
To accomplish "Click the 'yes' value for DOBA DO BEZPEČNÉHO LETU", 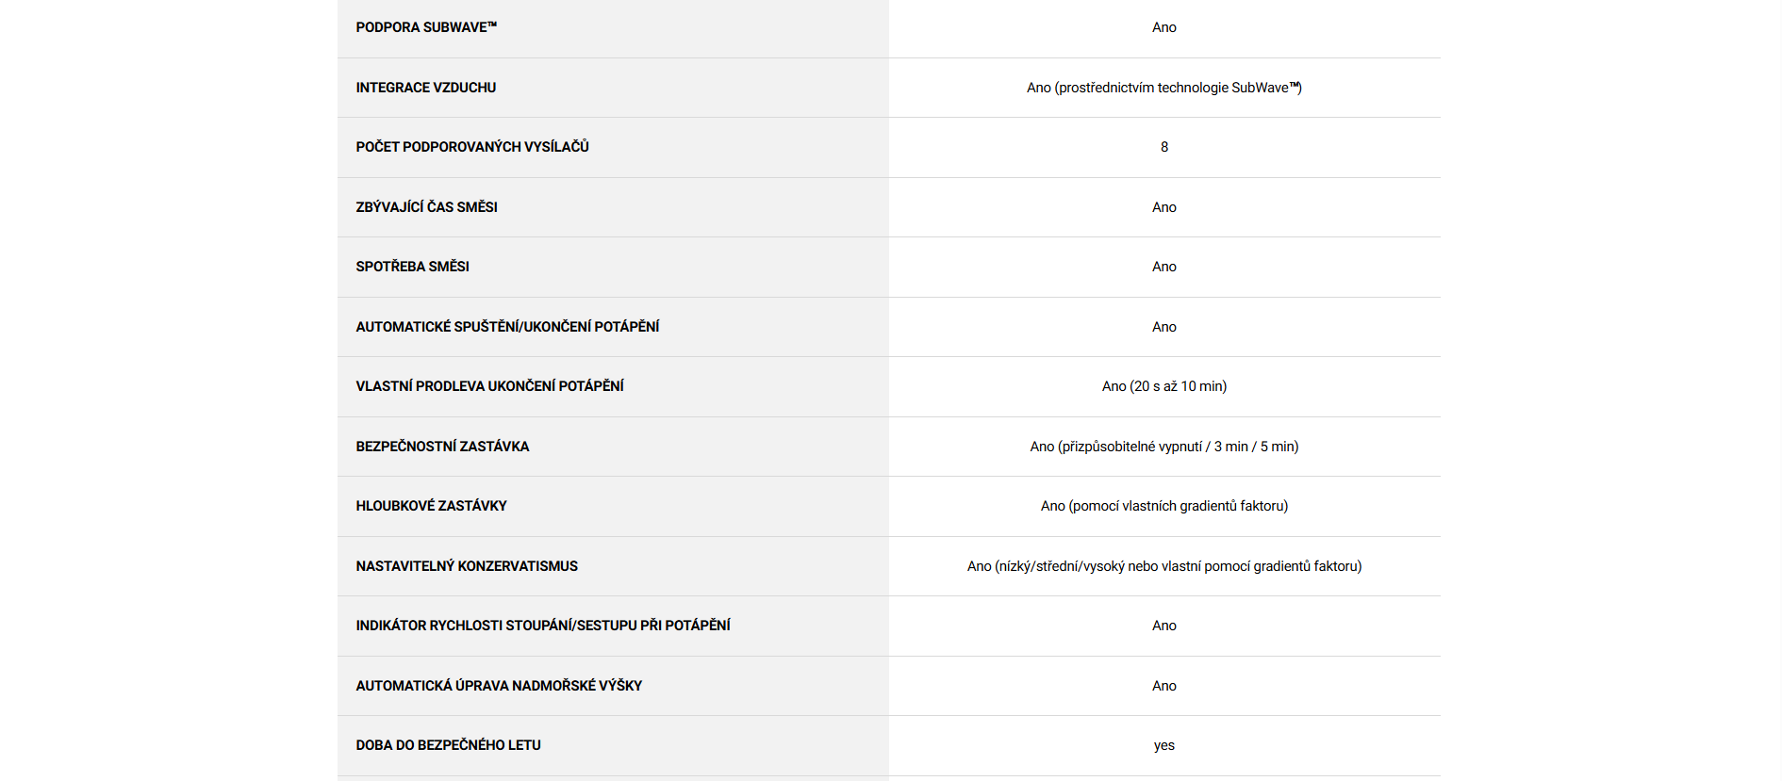I will click(x=1164, y=745).
